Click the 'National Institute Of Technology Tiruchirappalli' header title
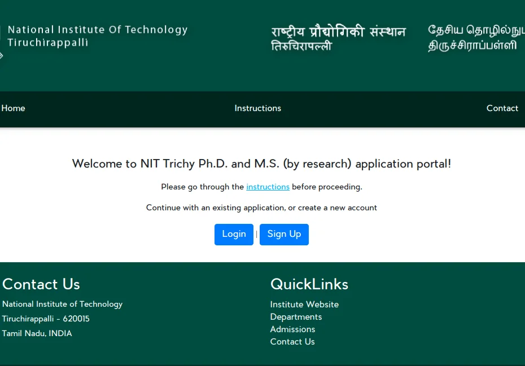 (x=98, y=36)
